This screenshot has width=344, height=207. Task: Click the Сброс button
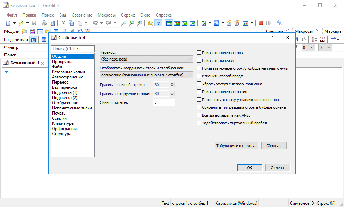pyautogui.click(x=274, y=145)
